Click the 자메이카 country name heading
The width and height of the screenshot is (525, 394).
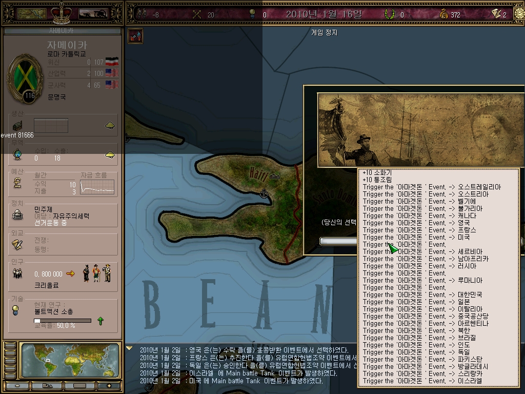pos(67,45)
